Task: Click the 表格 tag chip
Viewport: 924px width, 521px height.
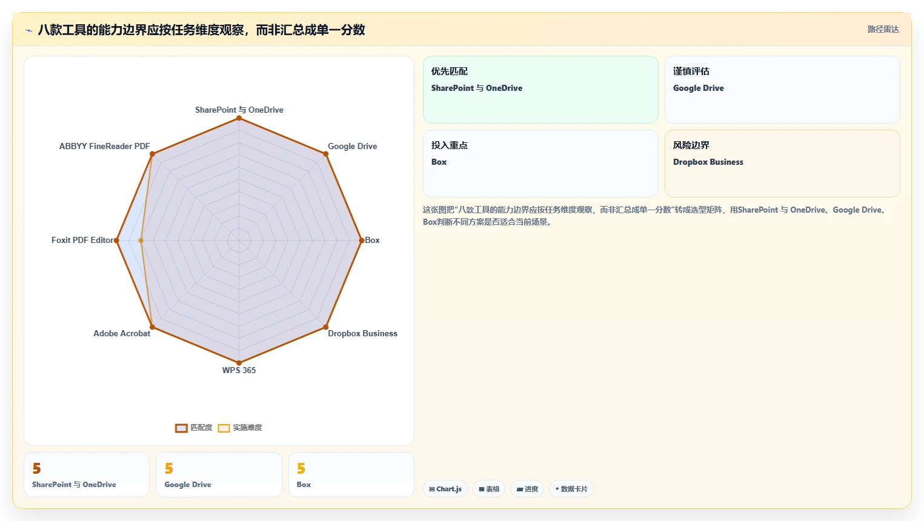Action: pyautogui.click(x=489, y=489)
